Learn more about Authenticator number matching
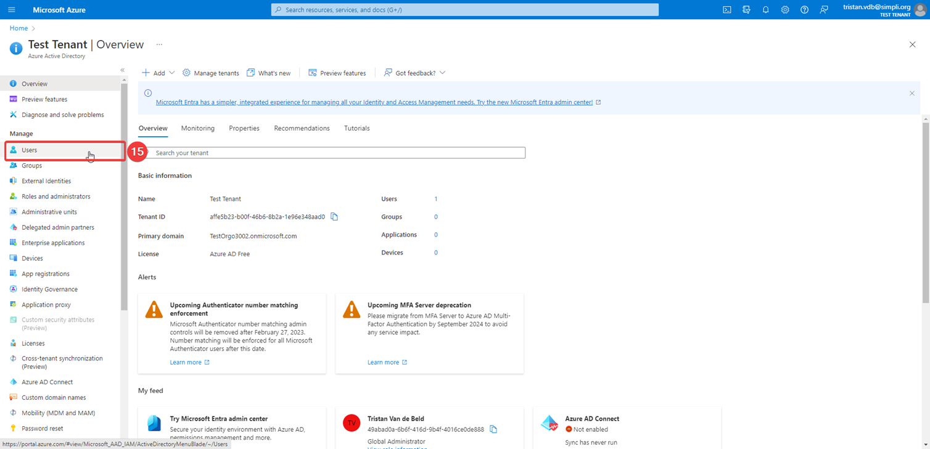The image size is (930, 449). [190, 362]
